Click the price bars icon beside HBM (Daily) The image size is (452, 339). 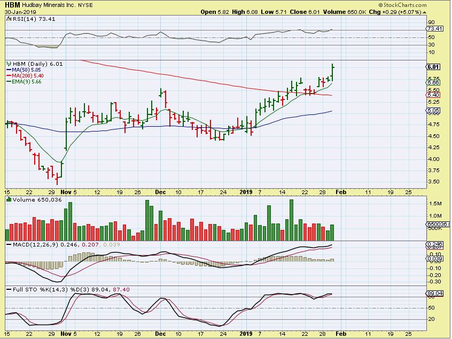(9, 64)
